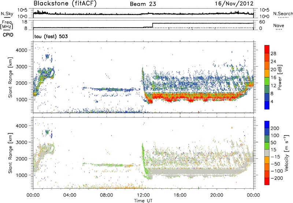The height and width of the screenshot is (203, 293).
Task: Click the N.Search legend label
Action: point(283,14)
